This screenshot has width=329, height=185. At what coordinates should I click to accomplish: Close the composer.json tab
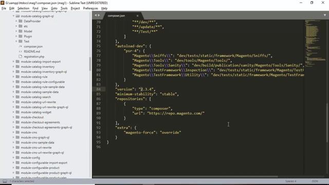tap(137, 16)
